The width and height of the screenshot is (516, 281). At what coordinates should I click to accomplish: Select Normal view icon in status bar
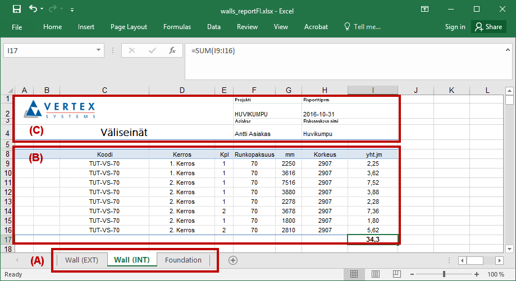click(354, 274)
